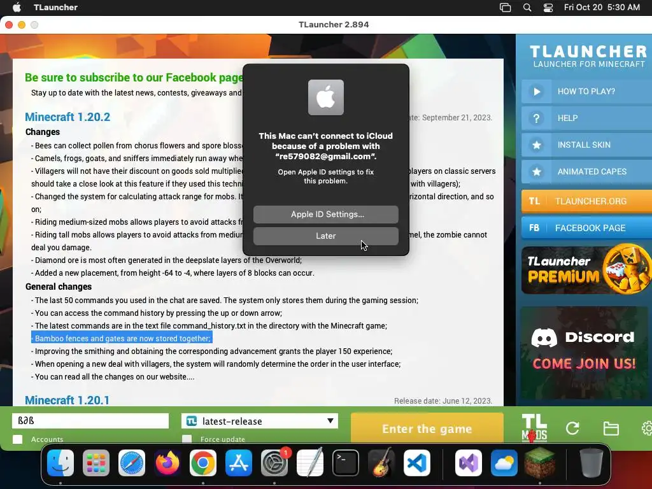Image resolution: width=652 pixels, height=489 pixels.
Task: Toggle the Accounts checkbox
Action: (17, 439)
